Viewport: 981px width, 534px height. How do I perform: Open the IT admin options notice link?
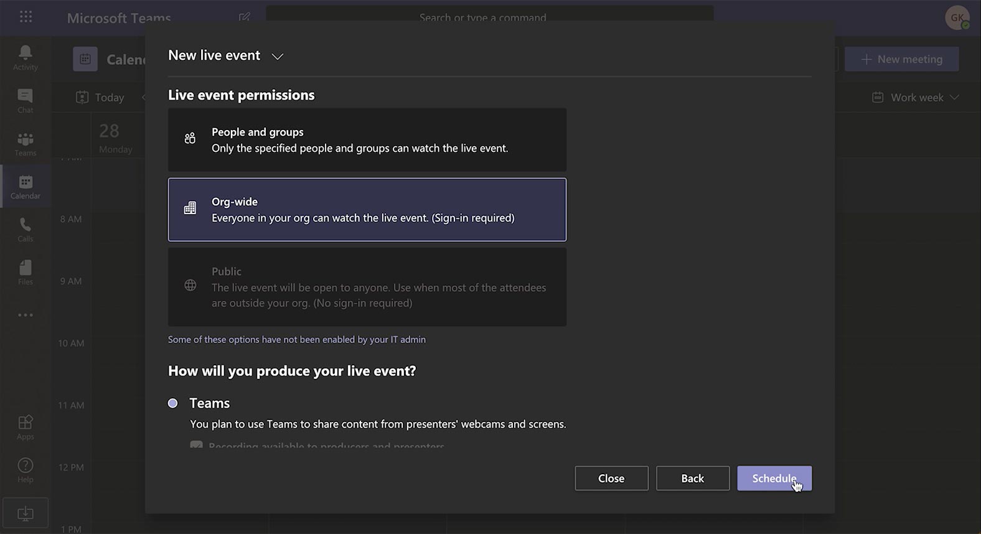pos(297,339)
